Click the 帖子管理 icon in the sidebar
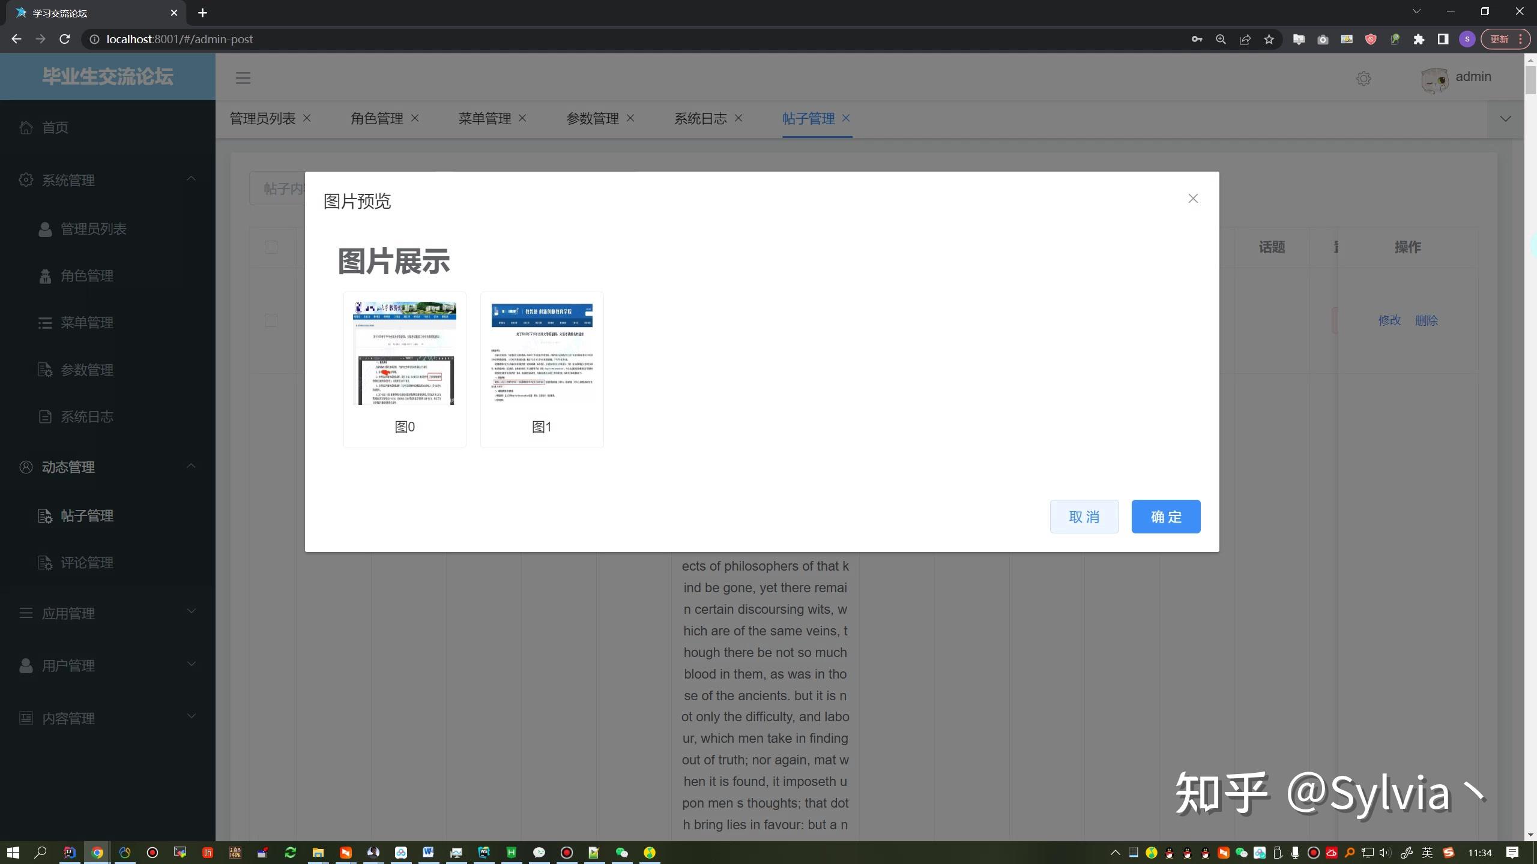 click(46, 515)
